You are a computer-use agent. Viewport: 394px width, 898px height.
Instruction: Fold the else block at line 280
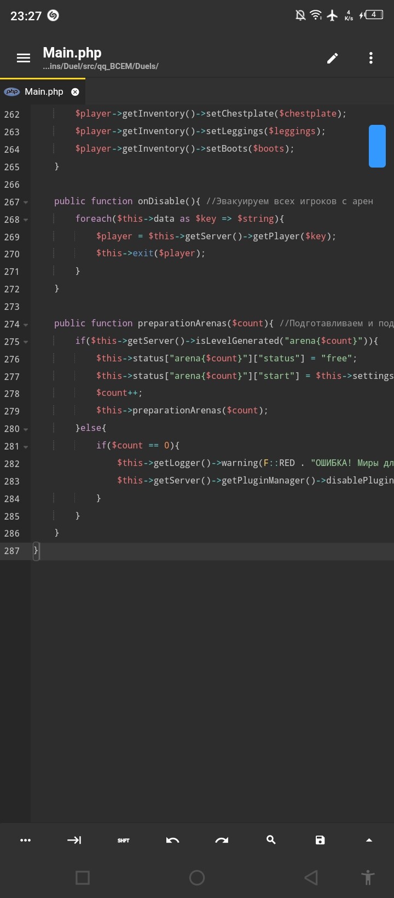26,429
